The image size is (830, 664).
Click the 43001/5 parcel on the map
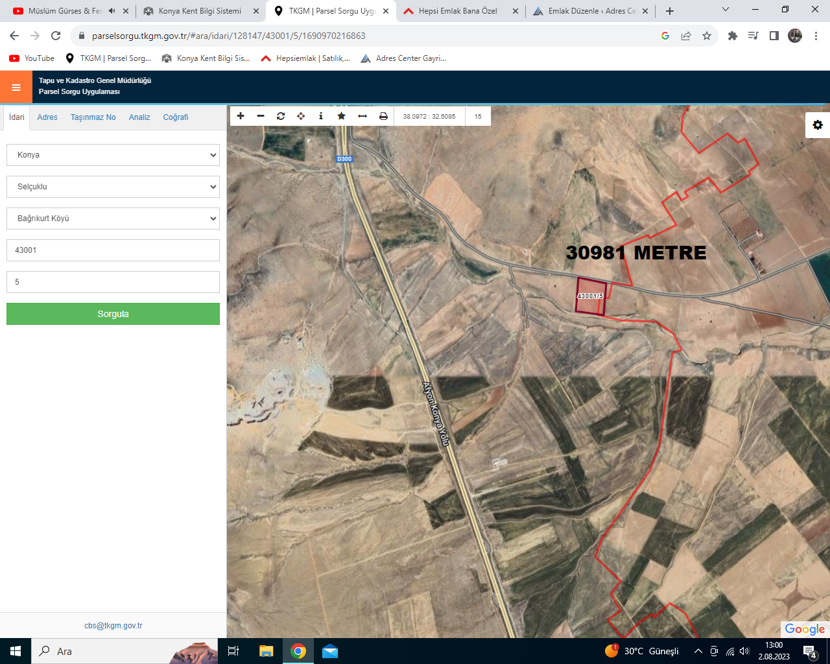pos(591,297)
